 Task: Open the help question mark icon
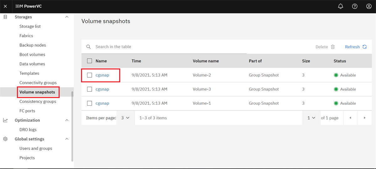[x=355, y=6]
